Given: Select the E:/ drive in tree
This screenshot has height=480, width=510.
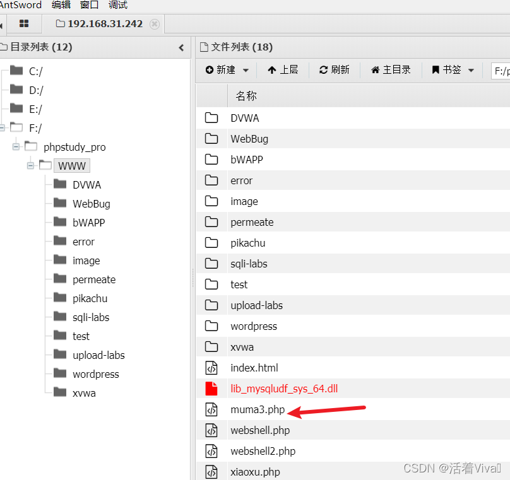Looking at the screenshot, I should pyautogui.click(x=35, y=109).
